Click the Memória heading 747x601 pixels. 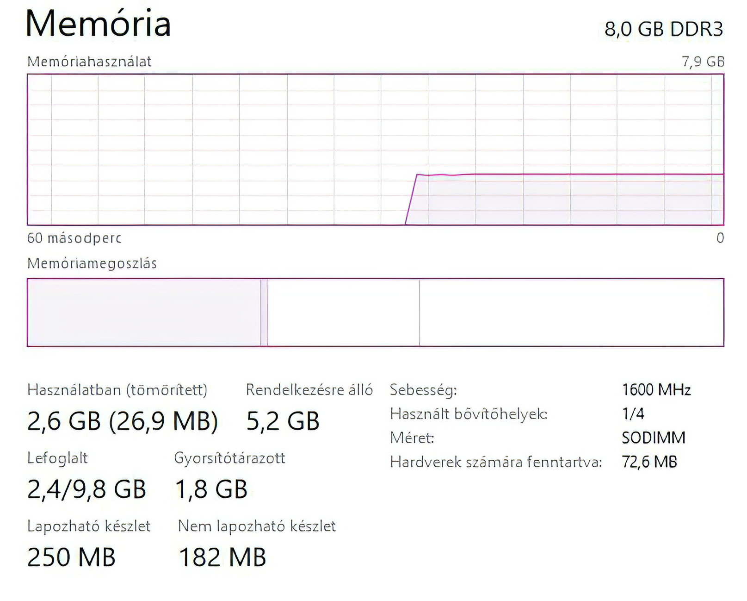coord(98,23)
